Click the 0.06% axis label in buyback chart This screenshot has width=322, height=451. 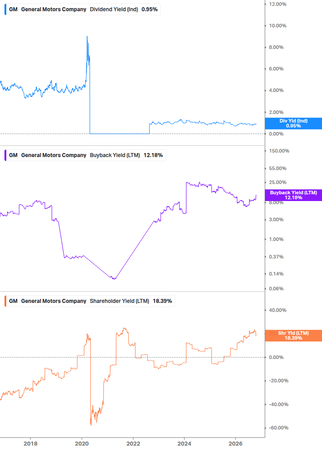click(x=276, y=289)
